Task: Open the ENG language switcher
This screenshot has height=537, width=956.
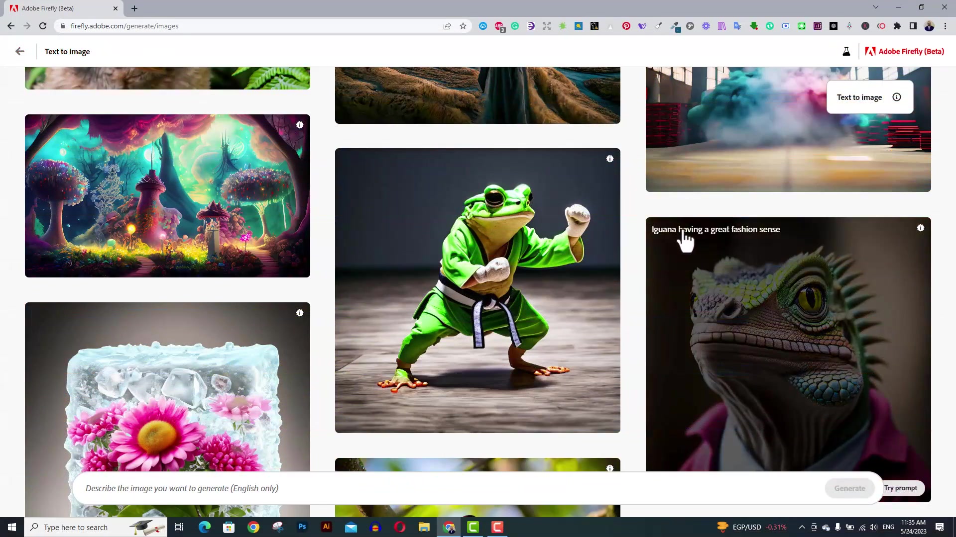Action: pos(888,527)
